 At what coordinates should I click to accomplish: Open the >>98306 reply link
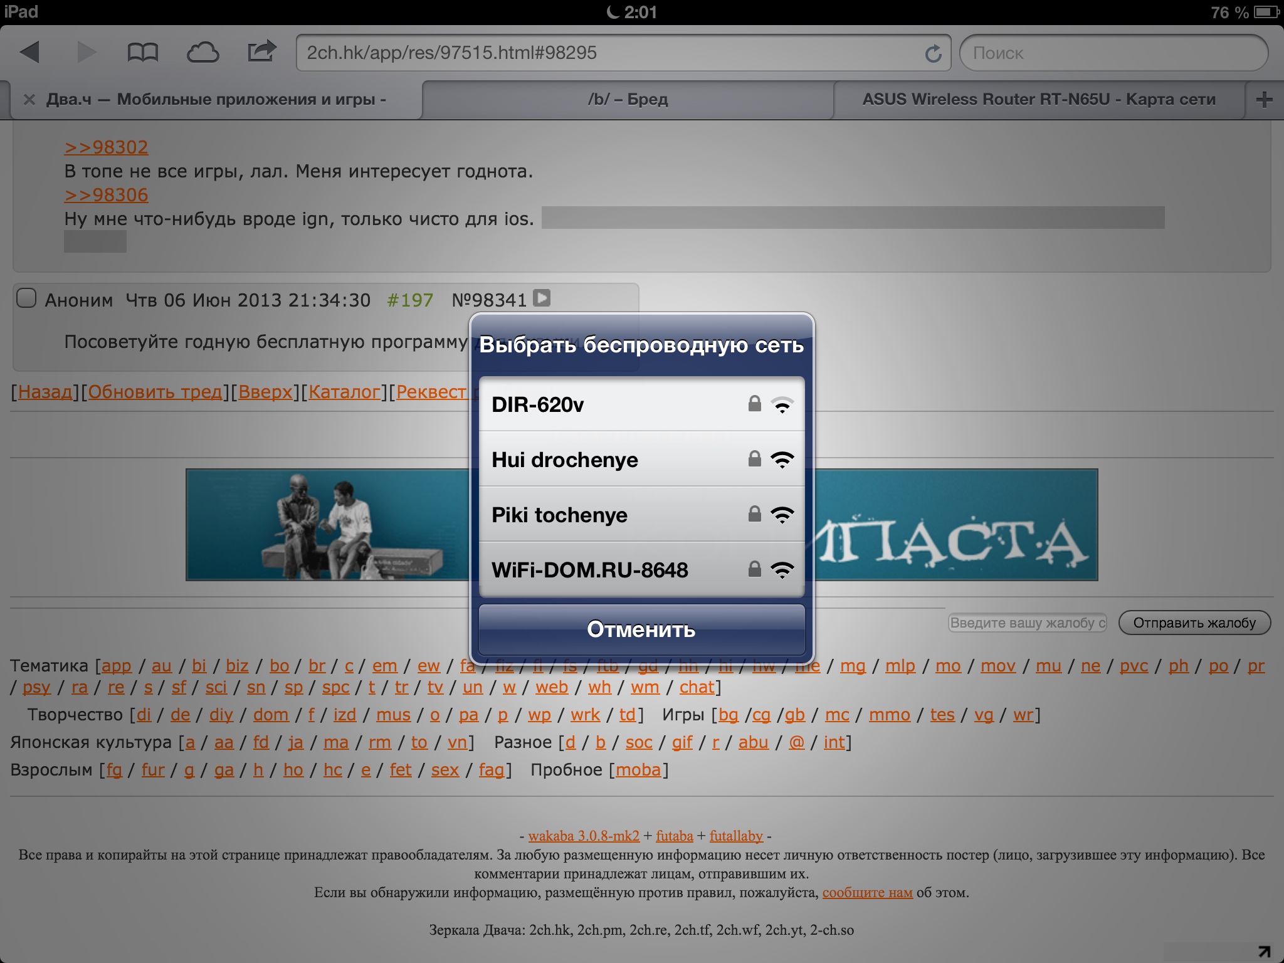pos(106,195)
